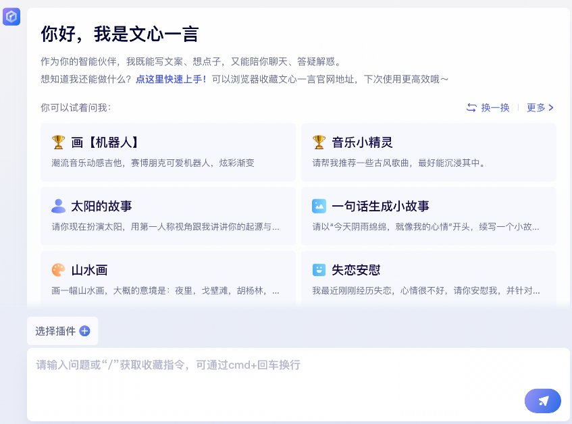Select the 画【机器人】 prompt card

pos(168,152)
